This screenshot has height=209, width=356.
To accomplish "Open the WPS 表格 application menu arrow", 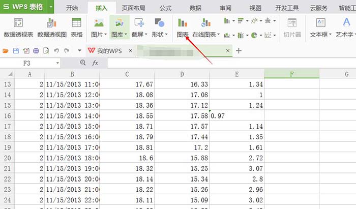I will [x=51, y=8].
